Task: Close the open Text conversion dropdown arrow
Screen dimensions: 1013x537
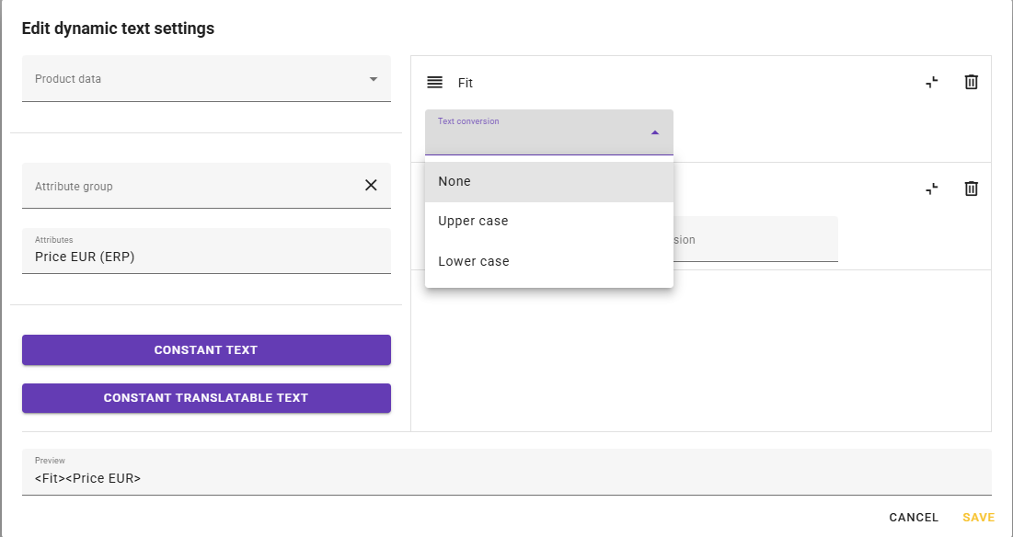Action: coord(654,132)
